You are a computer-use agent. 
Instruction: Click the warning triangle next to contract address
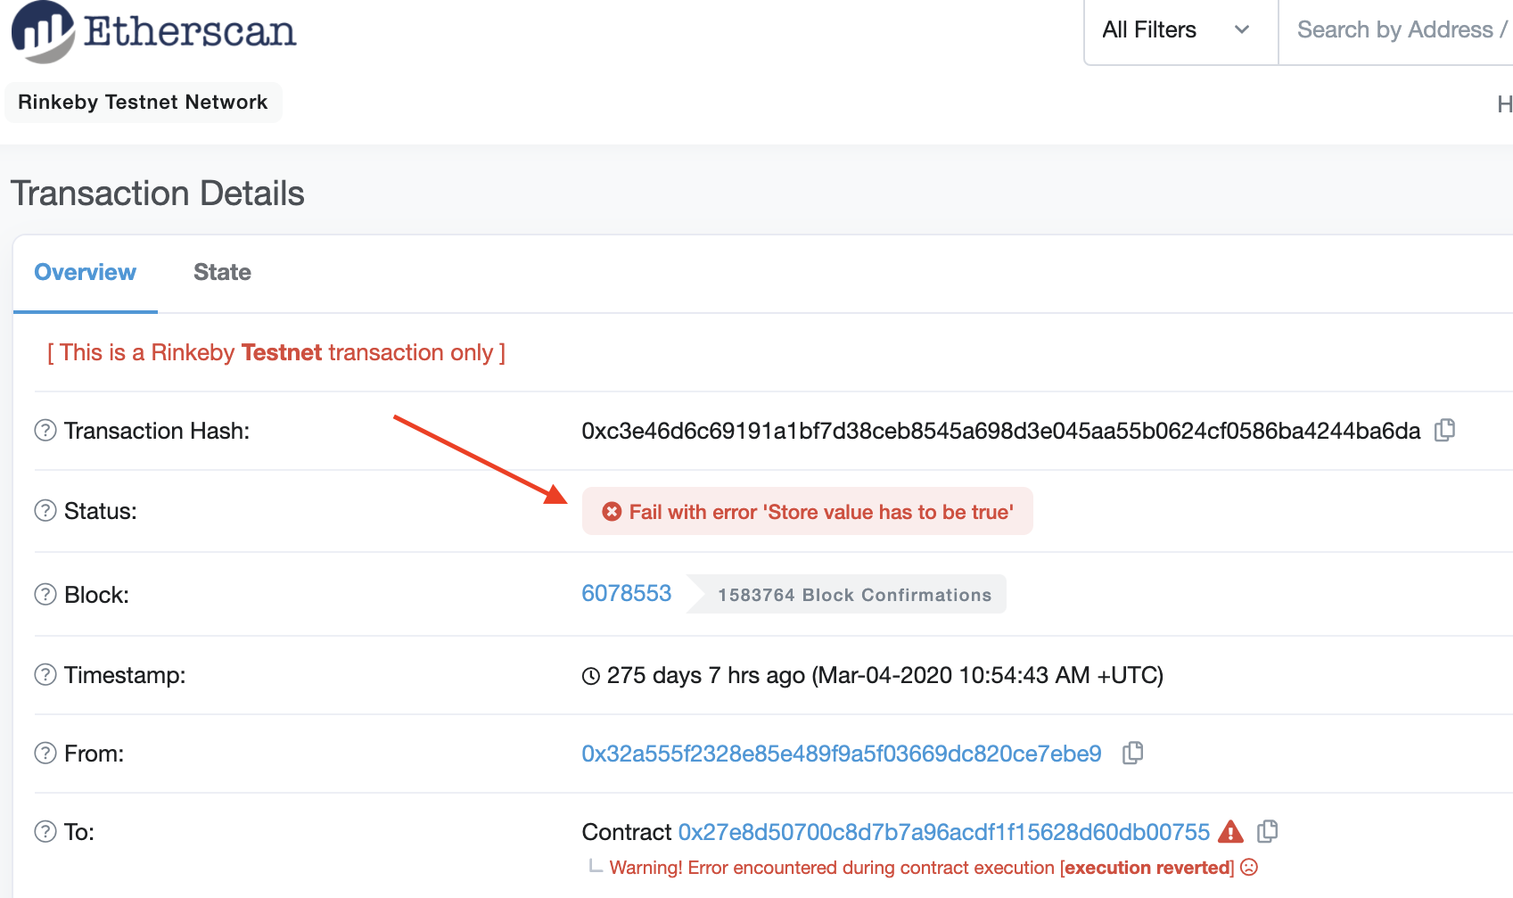tap(1231, 831)
